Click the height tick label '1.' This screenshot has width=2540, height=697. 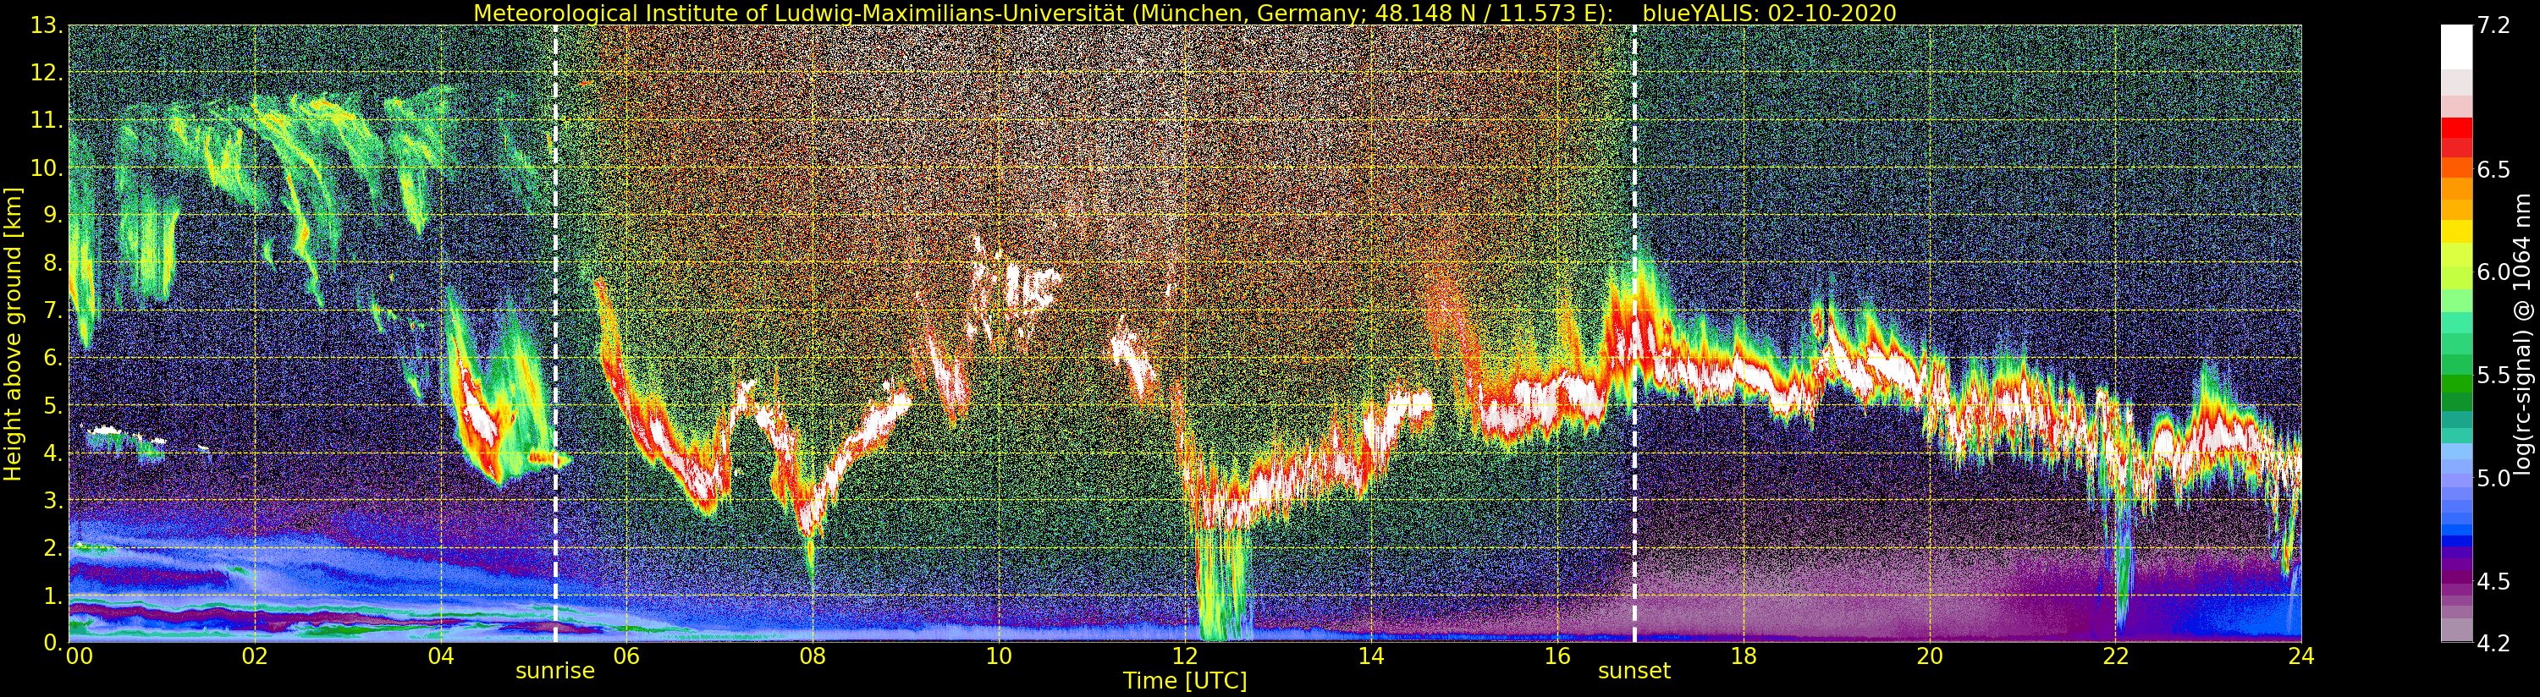[52, 595]
